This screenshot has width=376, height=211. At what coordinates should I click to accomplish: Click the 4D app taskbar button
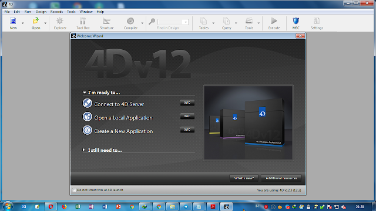pos(226,206)
